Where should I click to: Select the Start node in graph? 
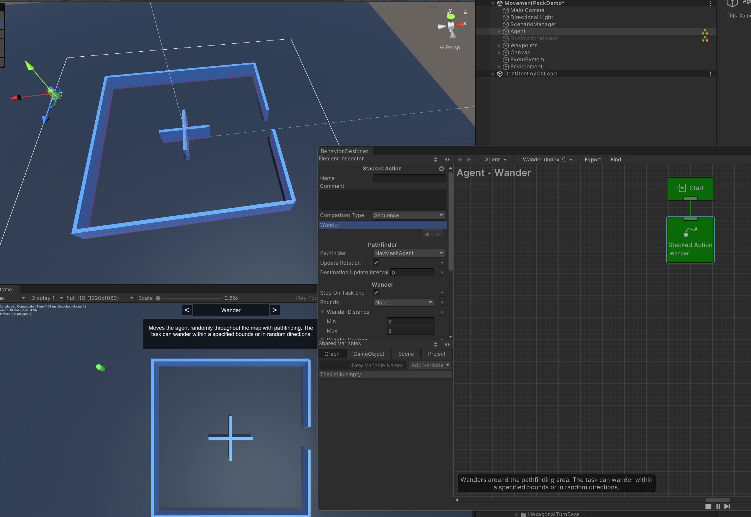pos(690,188)
